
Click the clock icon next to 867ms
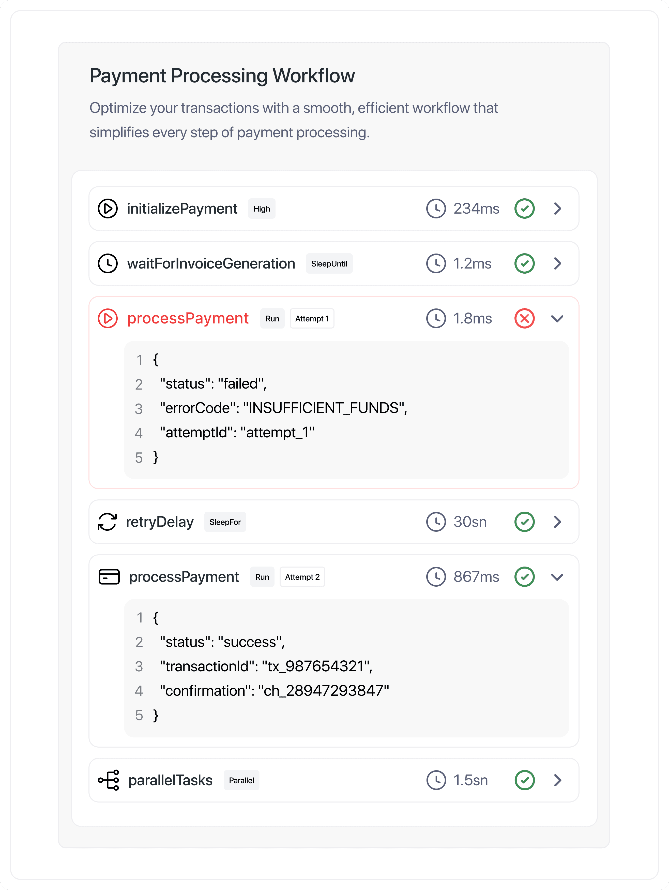(x=436, y=576)
